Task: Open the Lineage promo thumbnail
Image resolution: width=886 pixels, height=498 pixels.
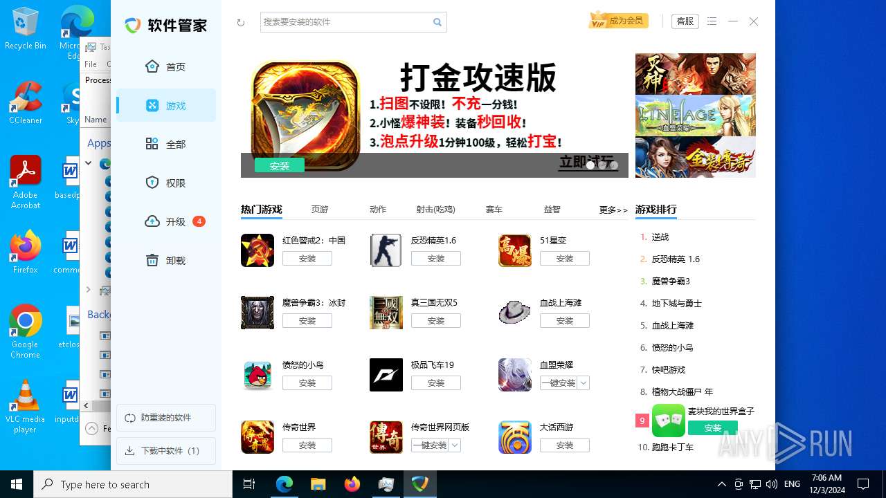Action: click(696, 116)
